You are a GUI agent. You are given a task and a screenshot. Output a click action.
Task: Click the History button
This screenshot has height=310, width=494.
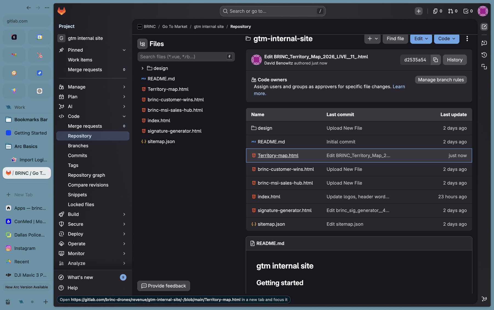point(454,60)
